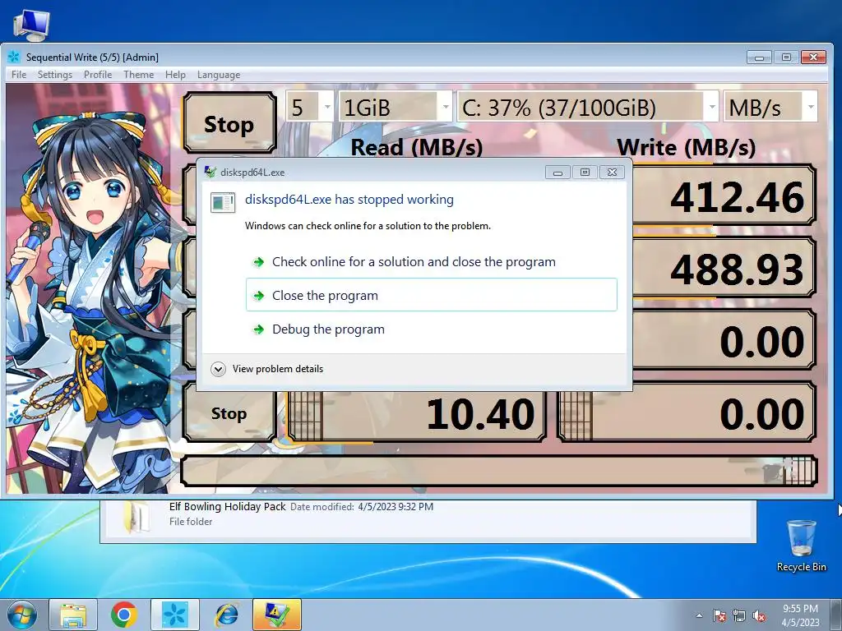Open the test size dropdown showing 1GiB
The height and width of the screenshot is (631, 842).
click(396, 108)
